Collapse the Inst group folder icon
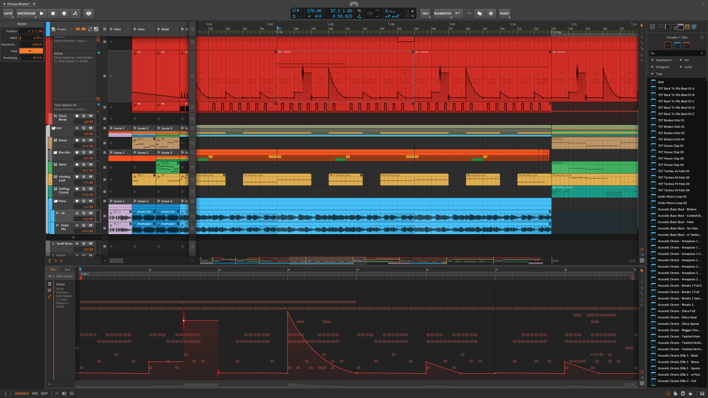The image size is (708, 398). click(x=53, y=128)
